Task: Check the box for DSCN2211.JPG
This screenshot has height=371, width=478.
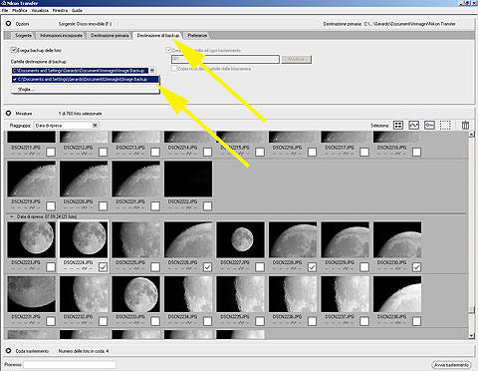Action: point(51,152)
